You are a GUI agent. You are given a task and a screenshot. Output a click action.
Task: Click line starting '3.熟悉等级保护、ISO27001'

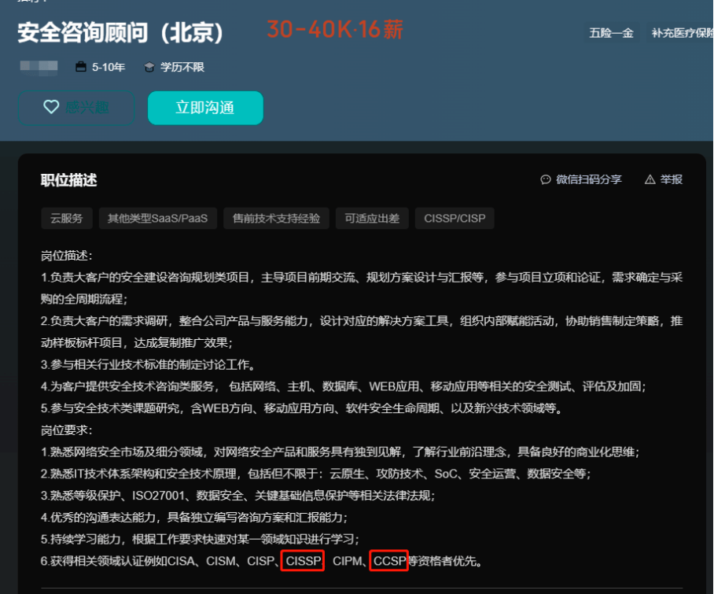(x=237, y=496)
